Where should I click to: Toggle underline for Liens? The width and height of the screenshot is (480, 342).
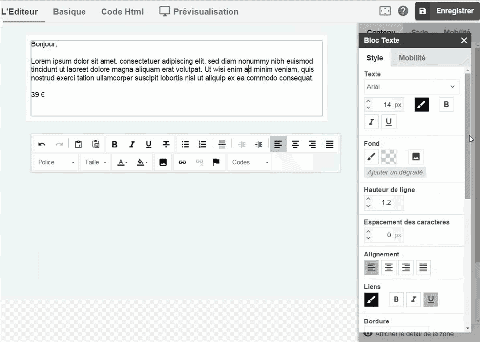pos(431,299)
